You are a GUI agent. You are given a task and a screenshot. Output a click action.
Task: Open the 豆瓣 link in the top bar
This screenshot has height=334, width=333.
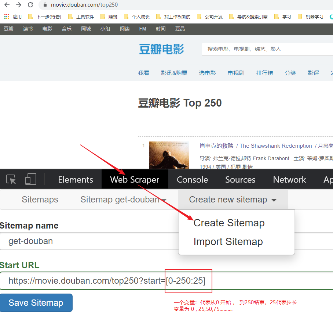(9, 29)
